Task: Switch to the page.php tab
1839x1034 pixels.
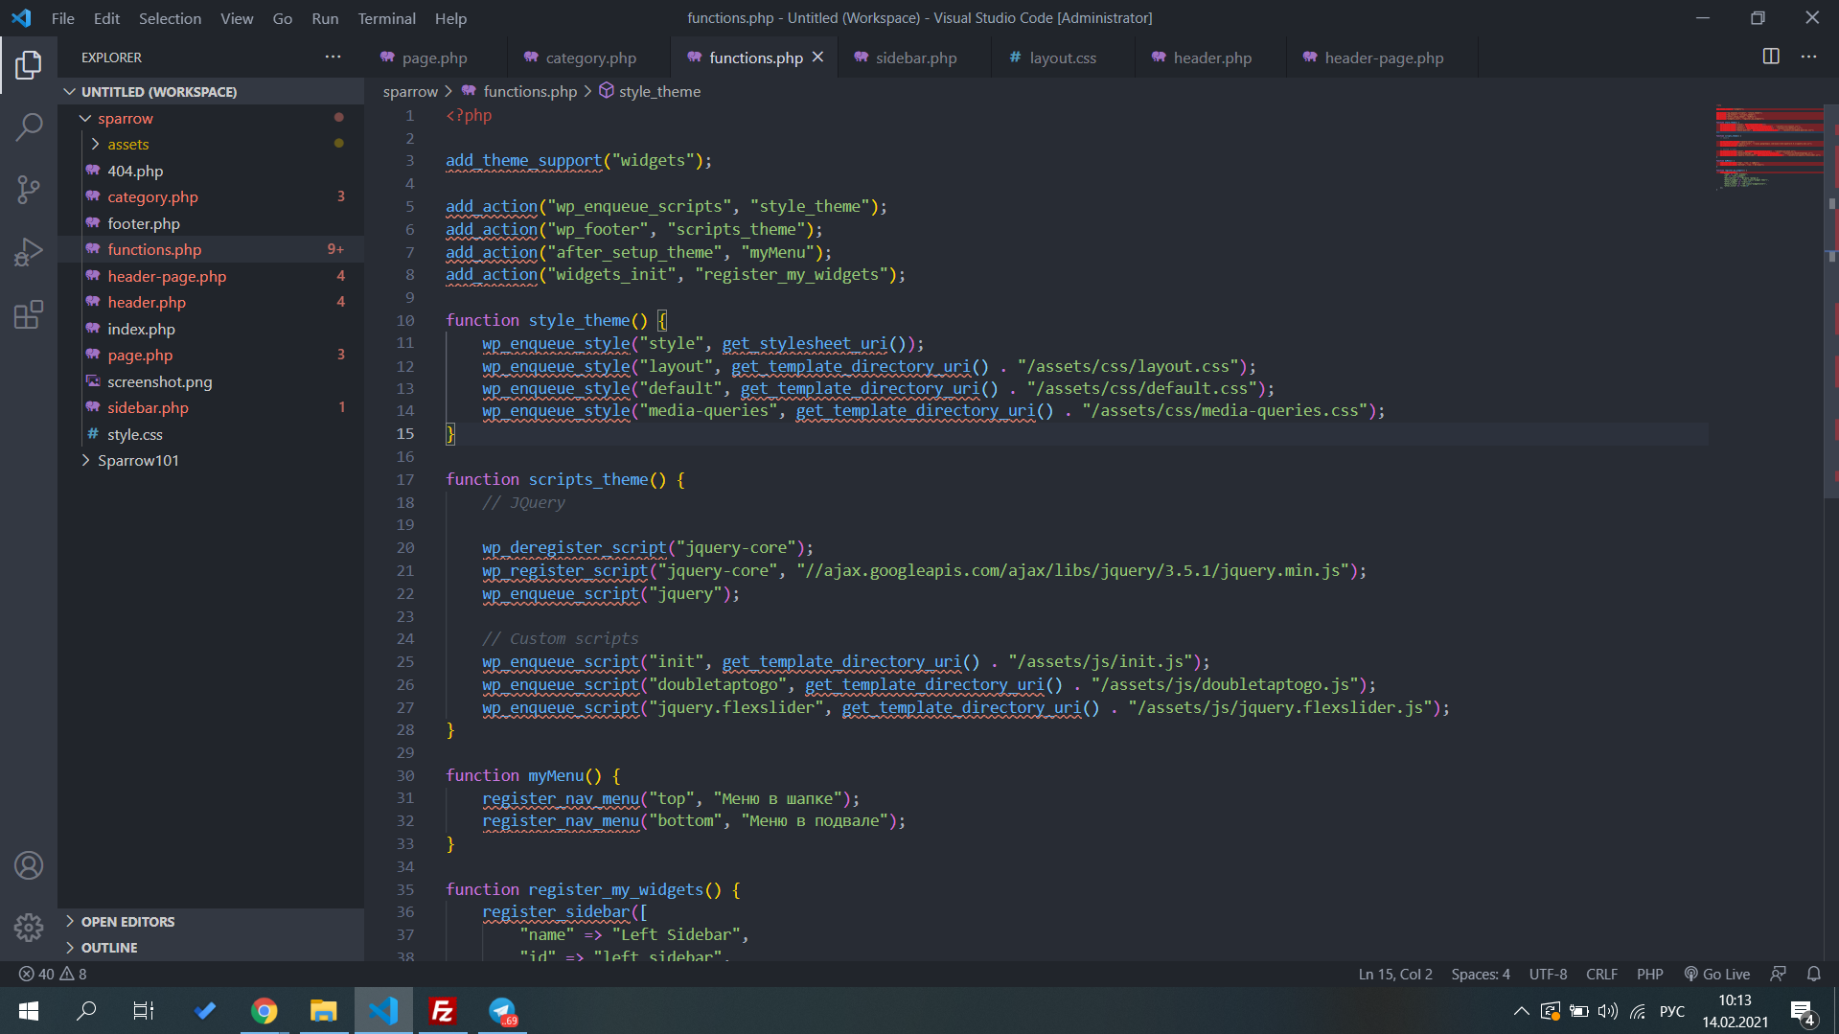Action: pyautogui.click(x=435, y=57)
